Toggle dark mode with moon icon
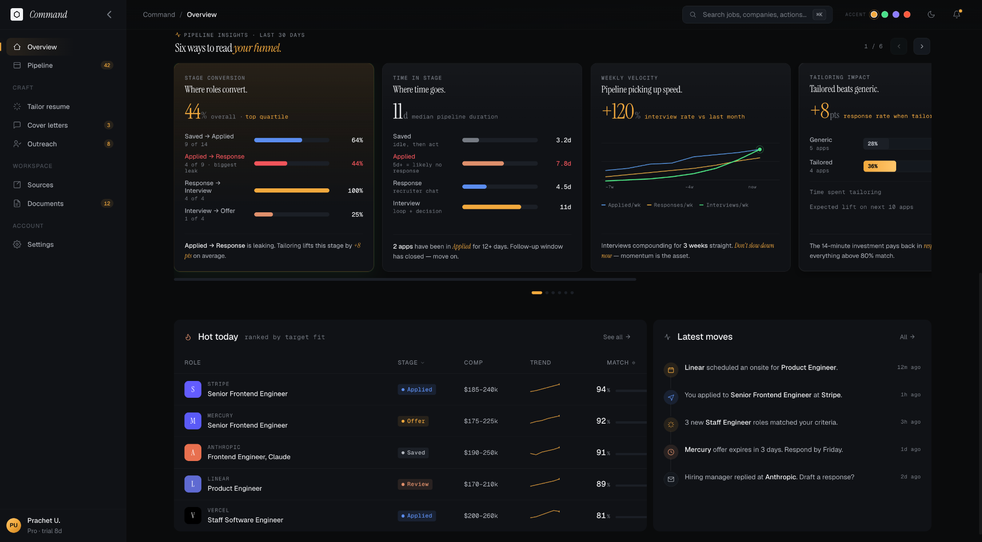Viewport: 982px width, 542px height. point(931,14)
